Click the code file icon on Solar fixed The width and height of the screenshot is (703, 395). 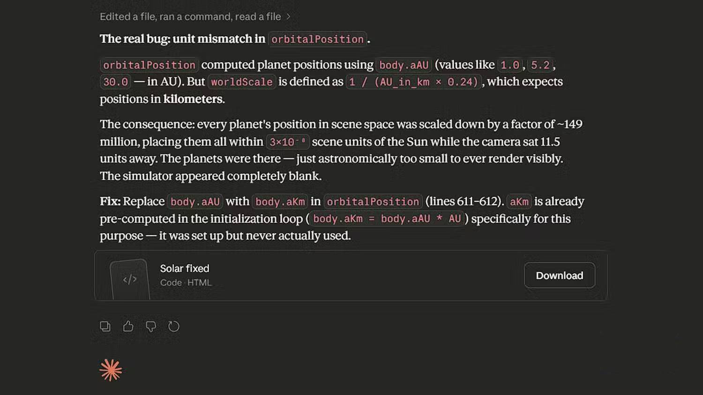130,279
